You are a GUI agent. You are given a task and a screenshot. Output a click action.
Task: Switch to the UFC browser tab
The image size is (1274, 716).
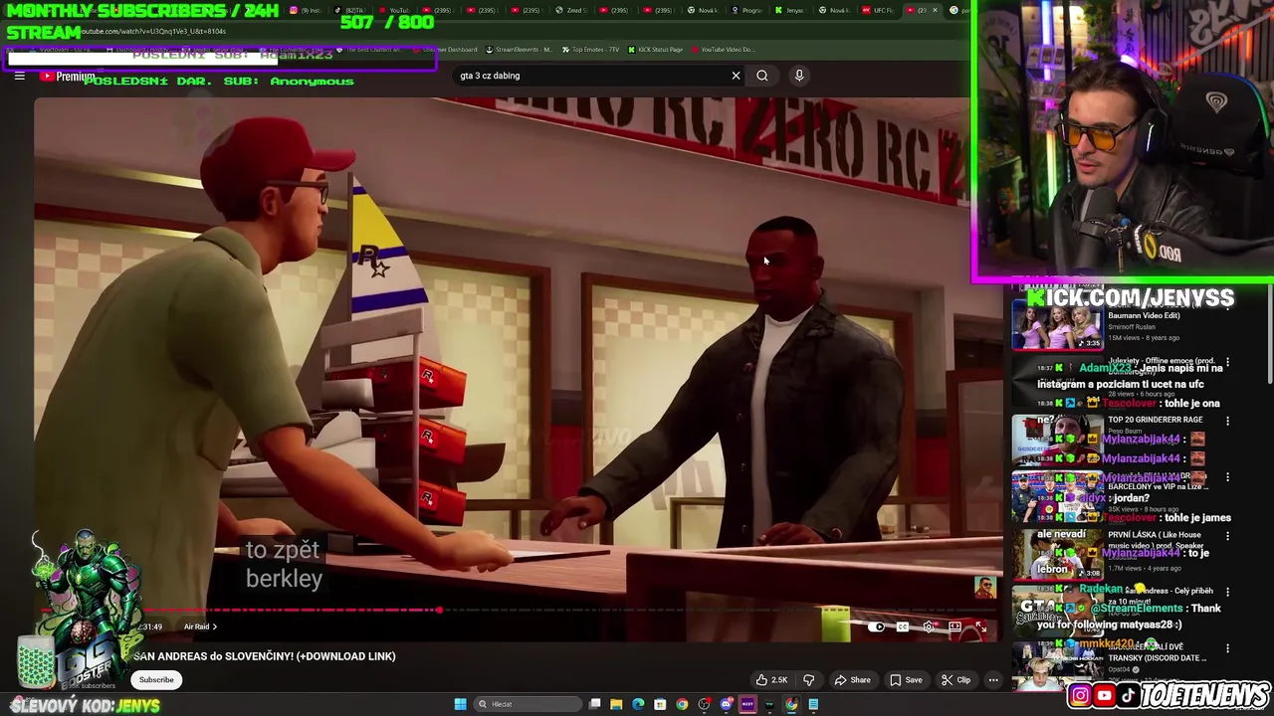coord(878,10)
